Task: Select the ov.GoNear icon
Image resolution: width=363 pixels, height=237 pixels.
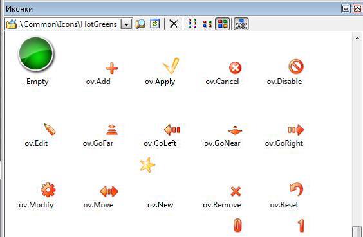Action: (x=235, y=130)
